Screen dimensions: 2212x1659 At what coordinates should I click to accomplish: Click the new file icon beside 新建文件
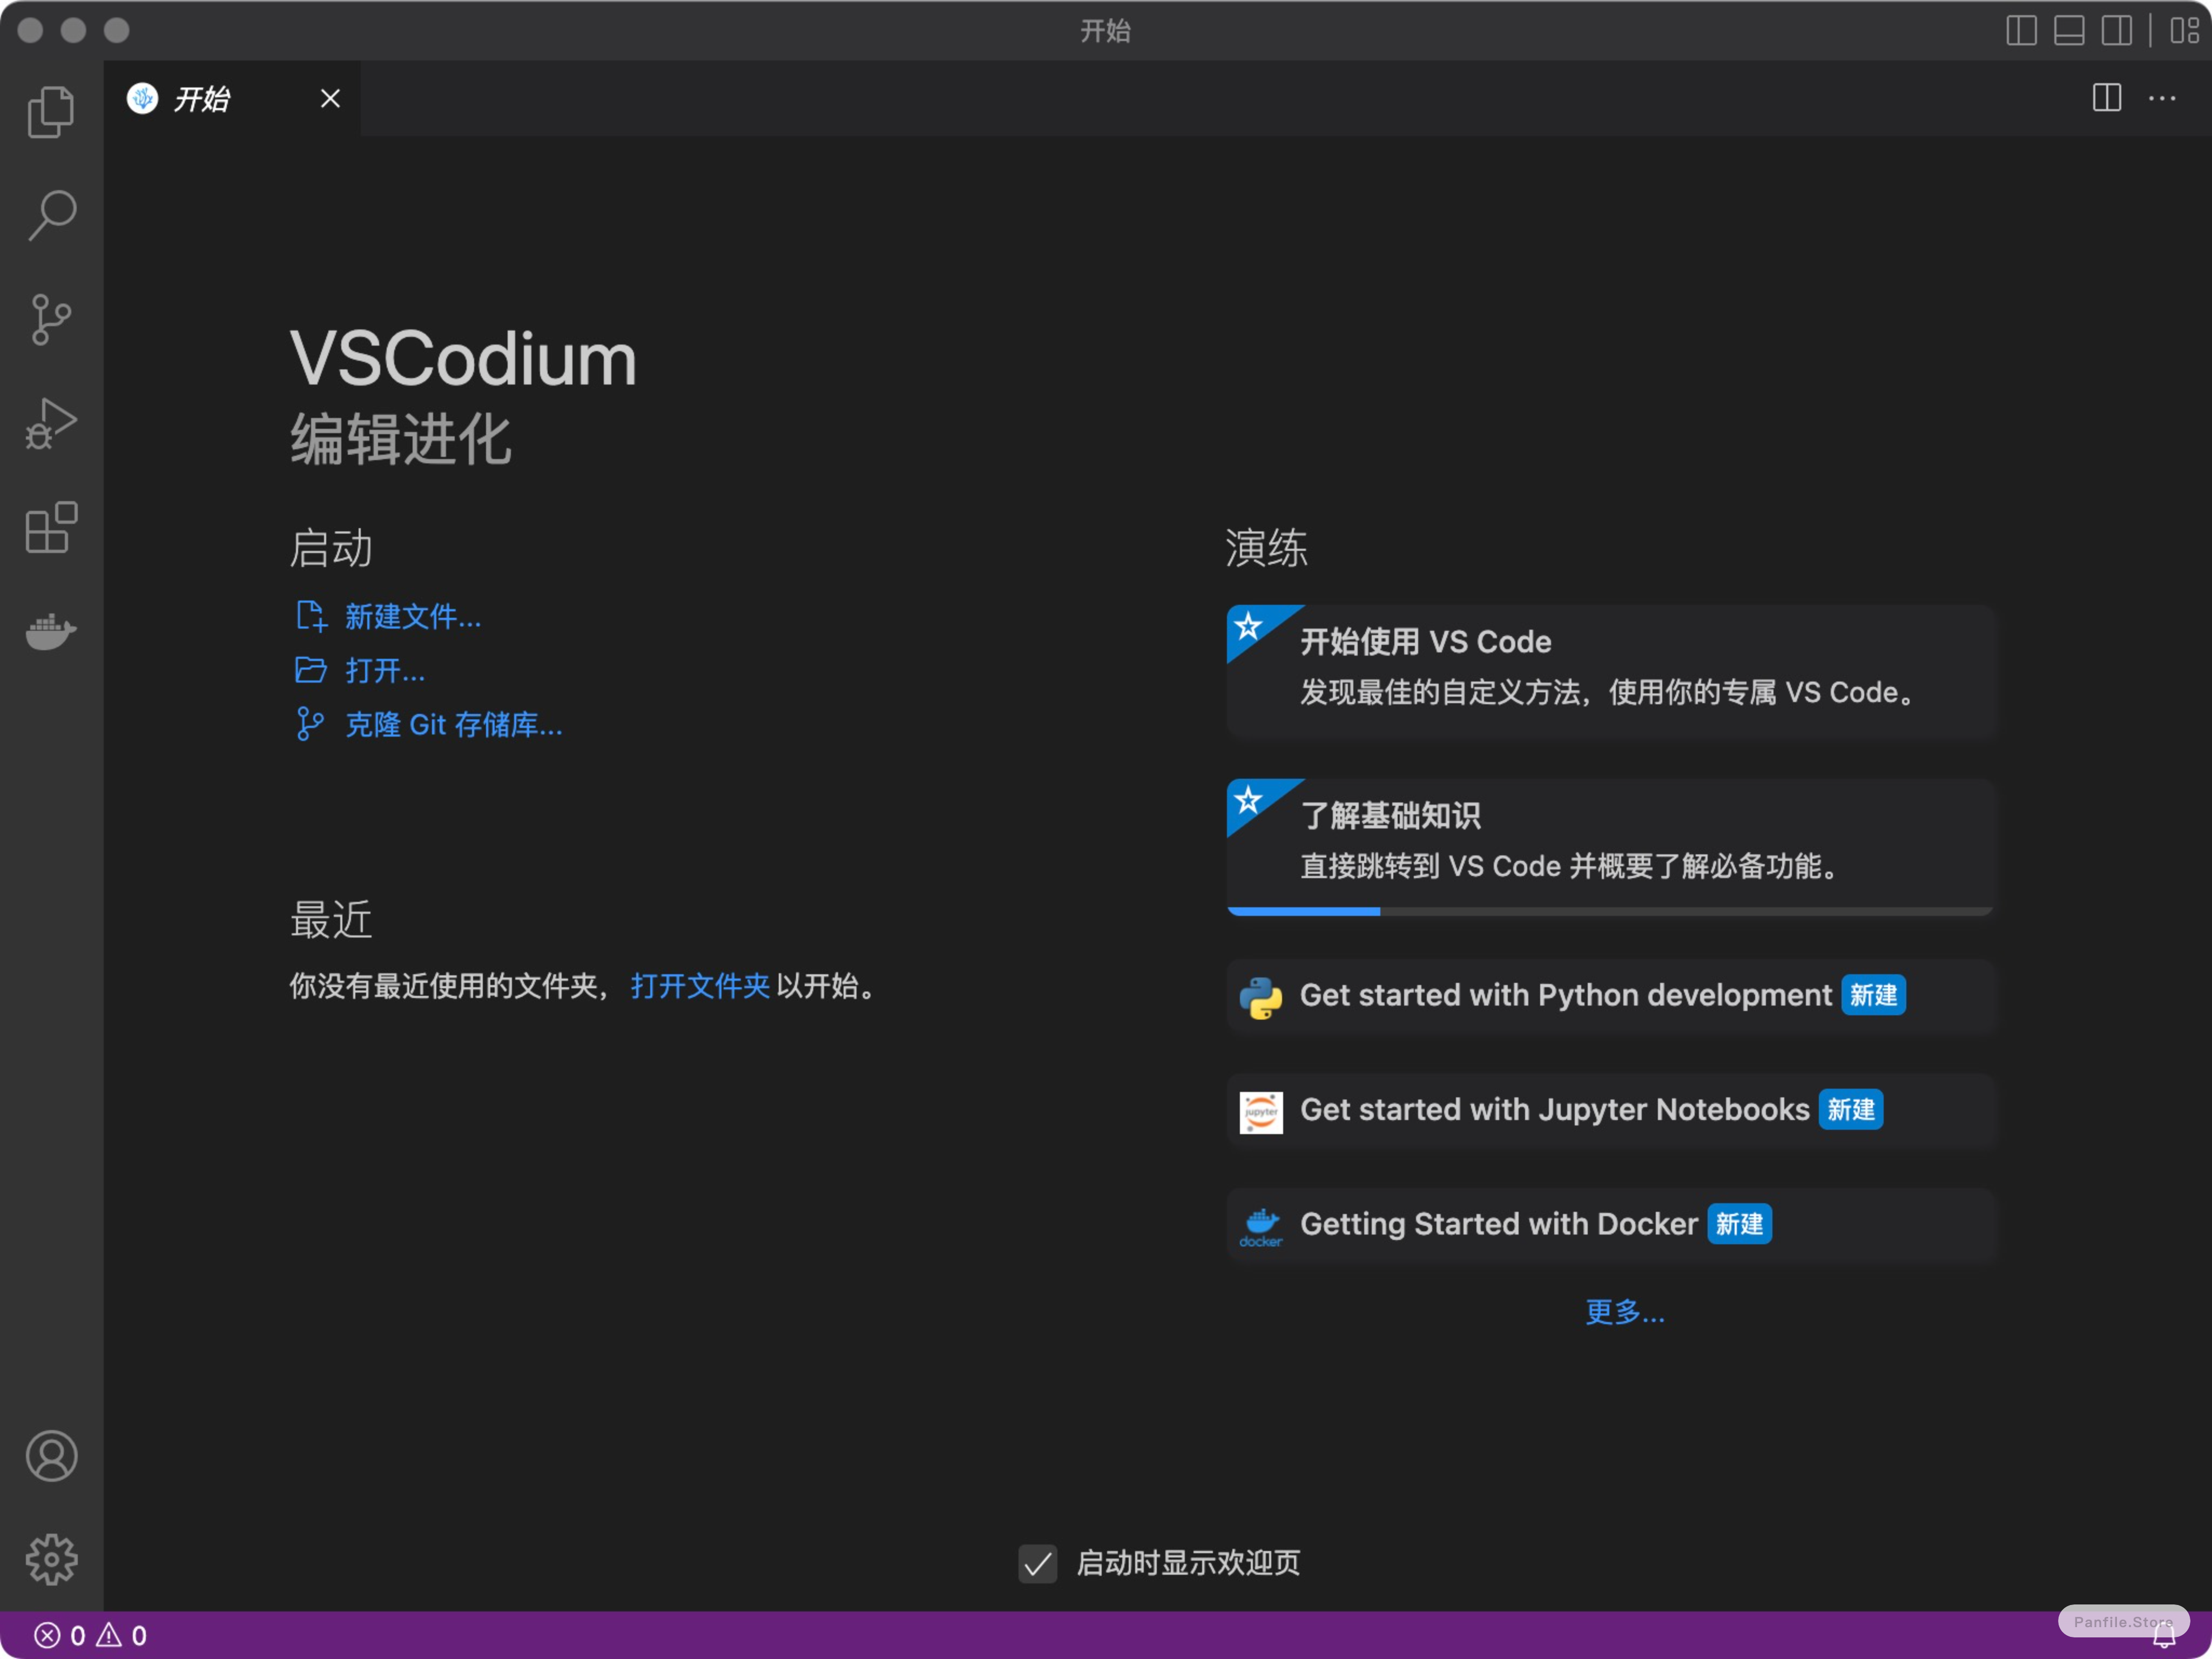[x=311, y=616]
